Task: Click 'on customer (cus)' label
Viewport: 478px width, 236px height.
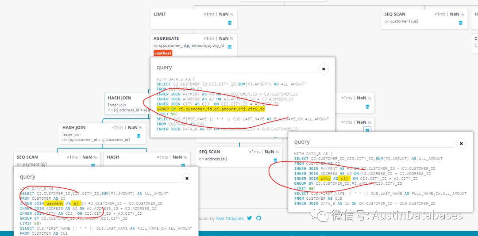Action: tap(401, 21)
